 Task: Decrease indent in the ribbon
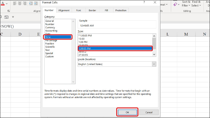point(31,3)
